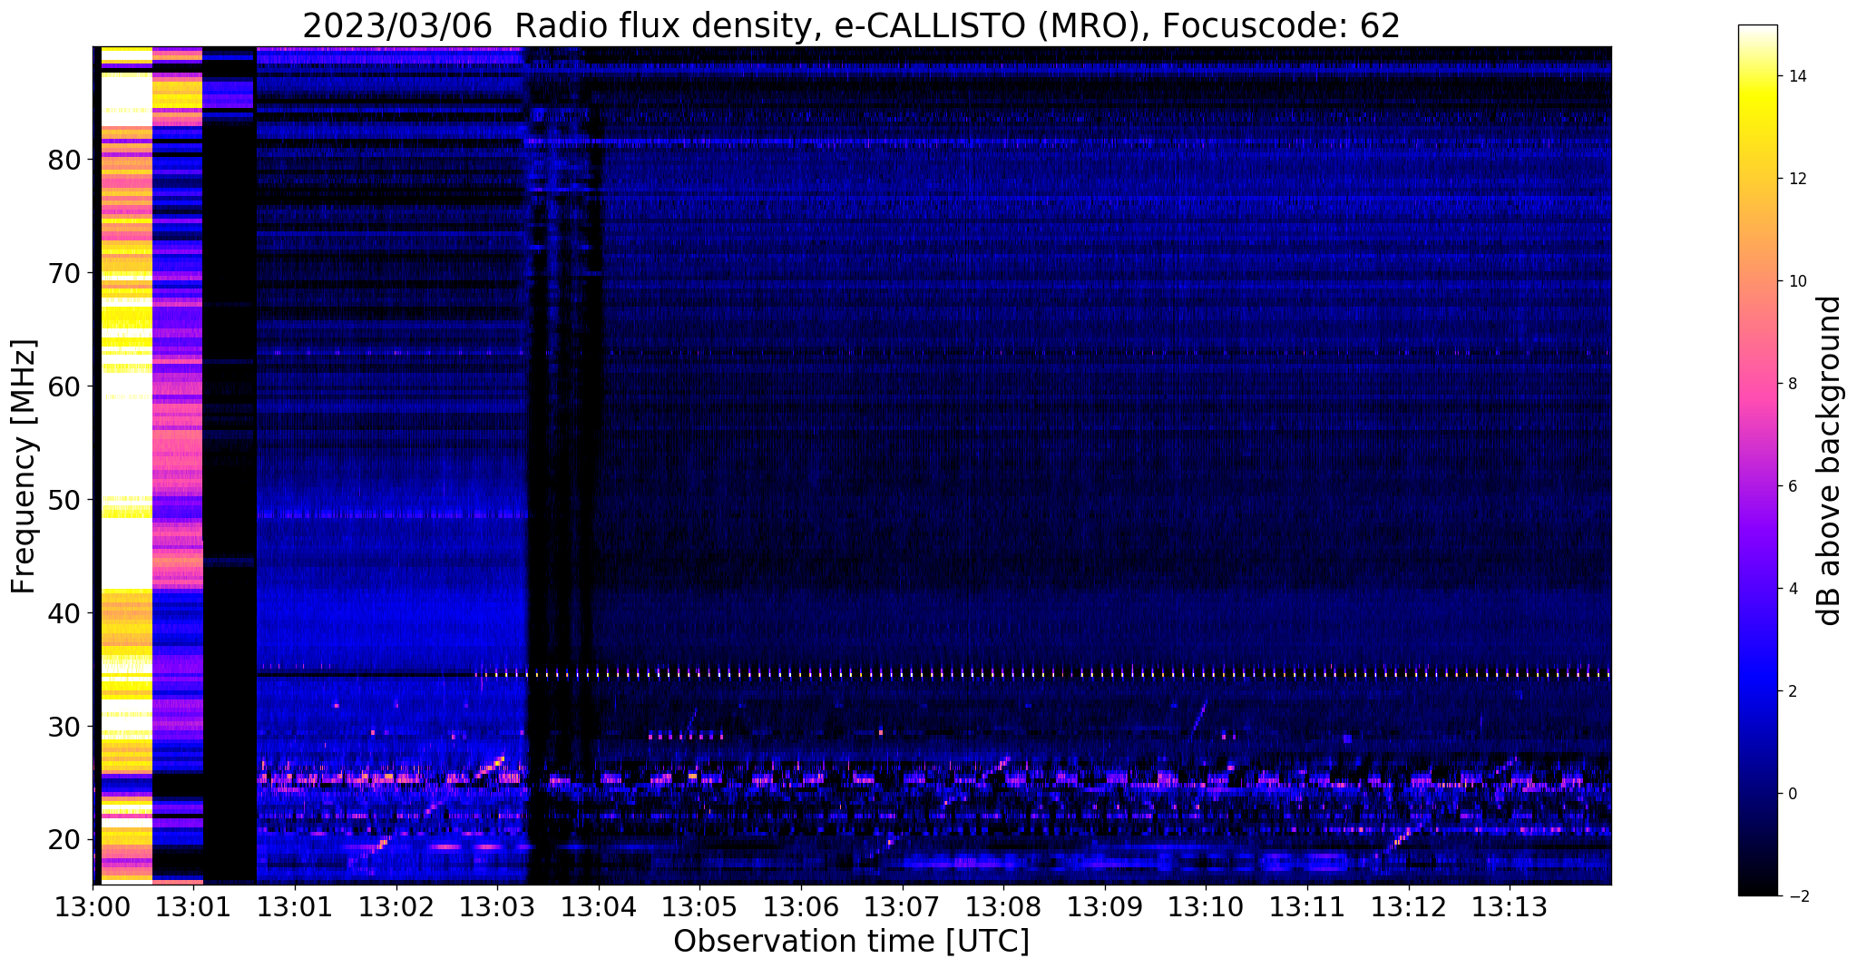Click the colorbar tick label 6

(x=1791, y=486)
